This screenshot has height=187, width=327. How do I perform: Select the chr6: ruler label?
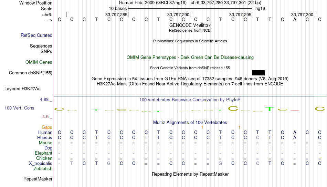tap(48, 14)
